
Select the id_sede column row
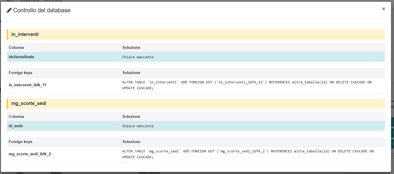[16, 126]
